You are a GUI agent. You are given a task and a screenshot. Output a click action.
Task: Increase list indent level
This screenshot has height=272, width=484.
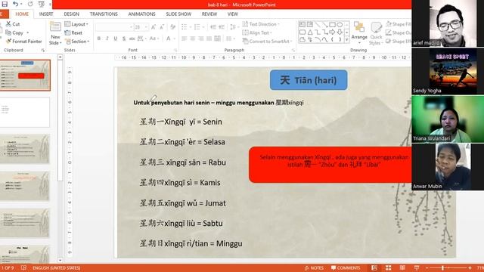point(222,27)
